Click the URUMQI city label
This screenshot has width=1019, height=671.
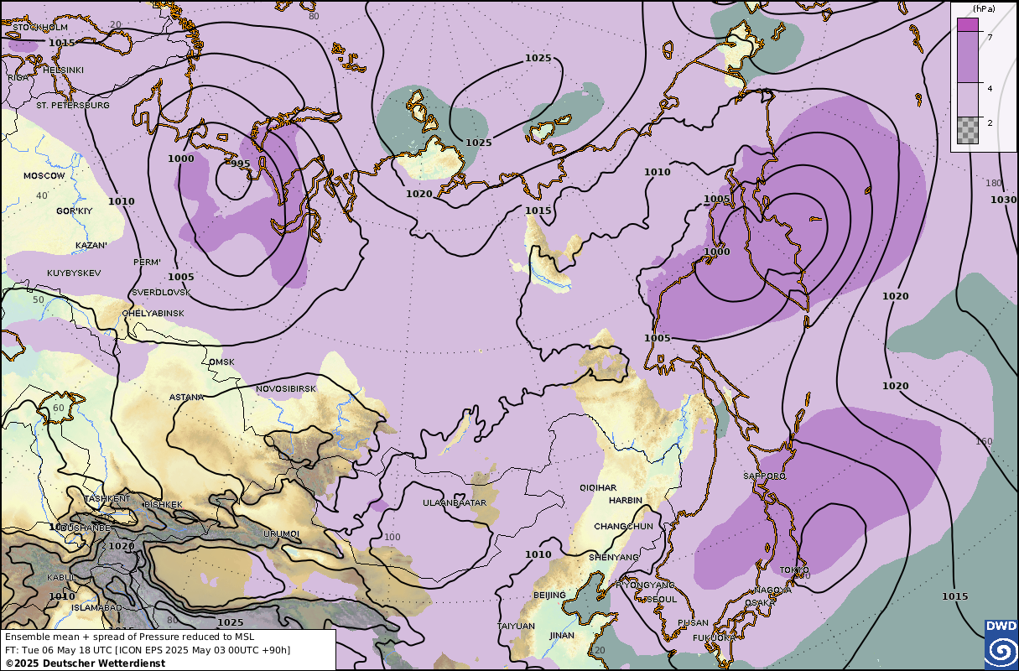(x=282, y=533)
